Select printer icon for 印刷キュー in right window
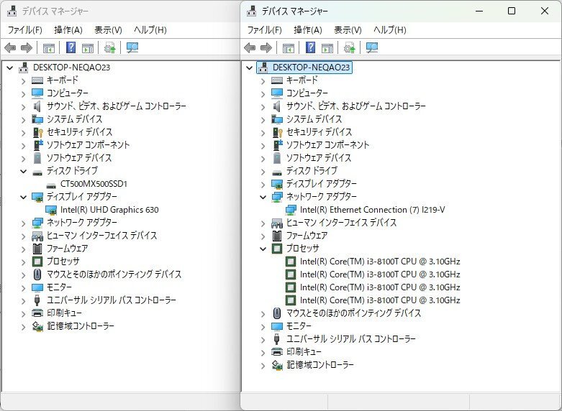 277,352
